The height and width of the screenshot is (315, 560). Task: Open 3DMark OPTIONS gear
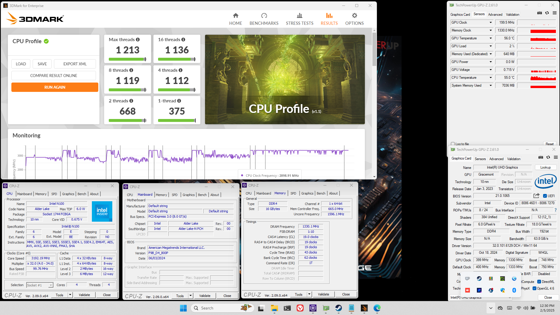click(354, 19)
